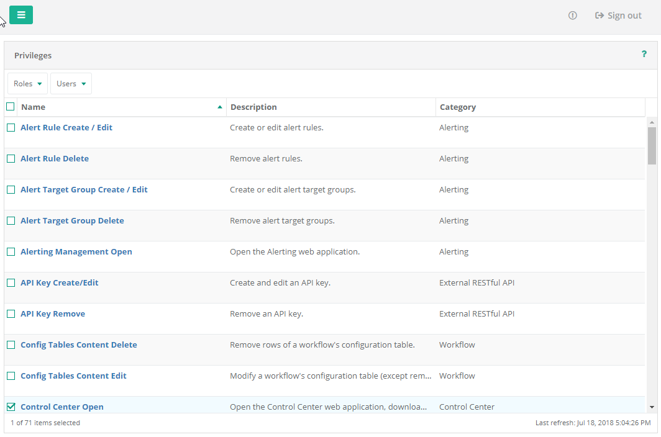Open the Alert Rule Delete privilege
Image resolution: width=661 pixels, height=437 pixels.
[55, 158]
